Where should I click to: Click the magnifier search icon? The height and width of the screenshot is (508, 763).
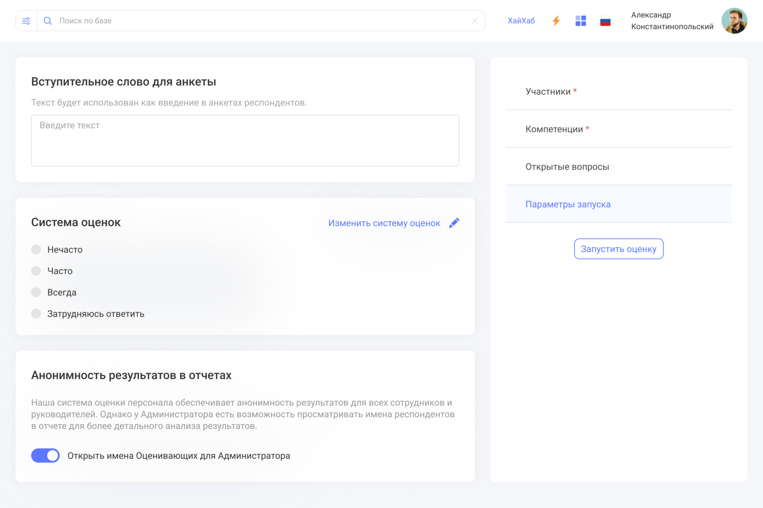pyautogui.click(x=48, y=21)
